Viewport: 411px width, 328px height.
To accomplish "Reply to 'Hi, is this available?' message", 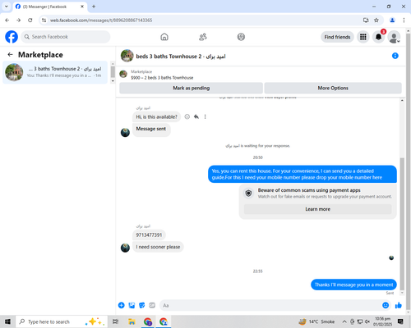I will (x=196, y=116).
